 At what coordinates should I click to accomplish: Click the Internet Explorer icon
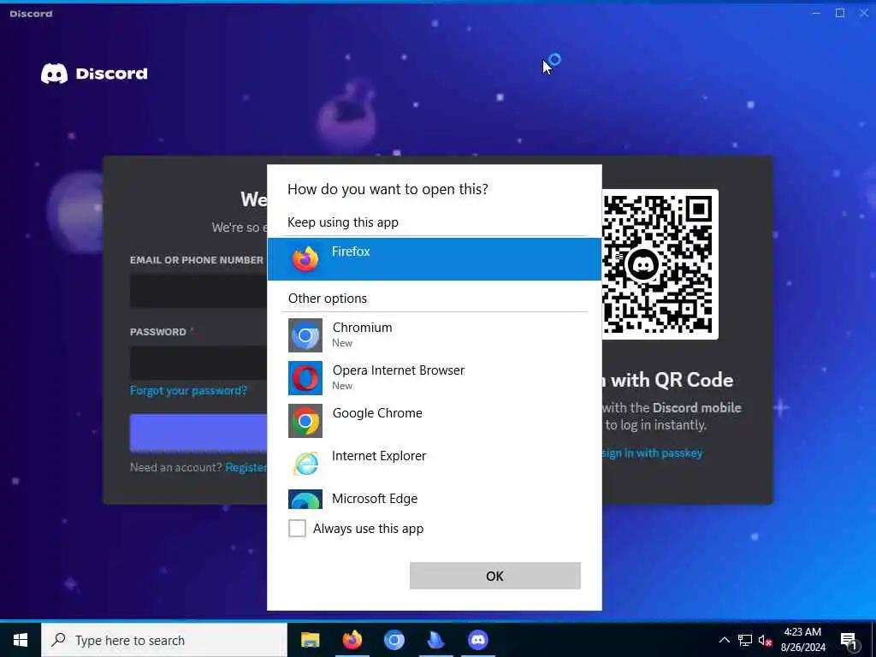tap(305, 463)
